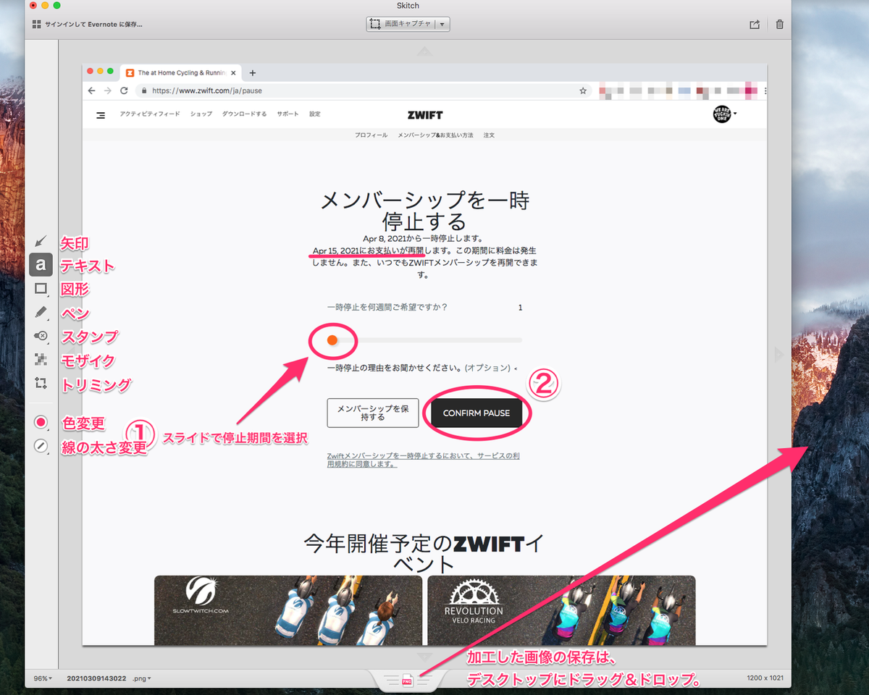Viewport: 869px width, 695px height.
Task: Open the 96% zoom level dropdown
Action: pos(42,678)
